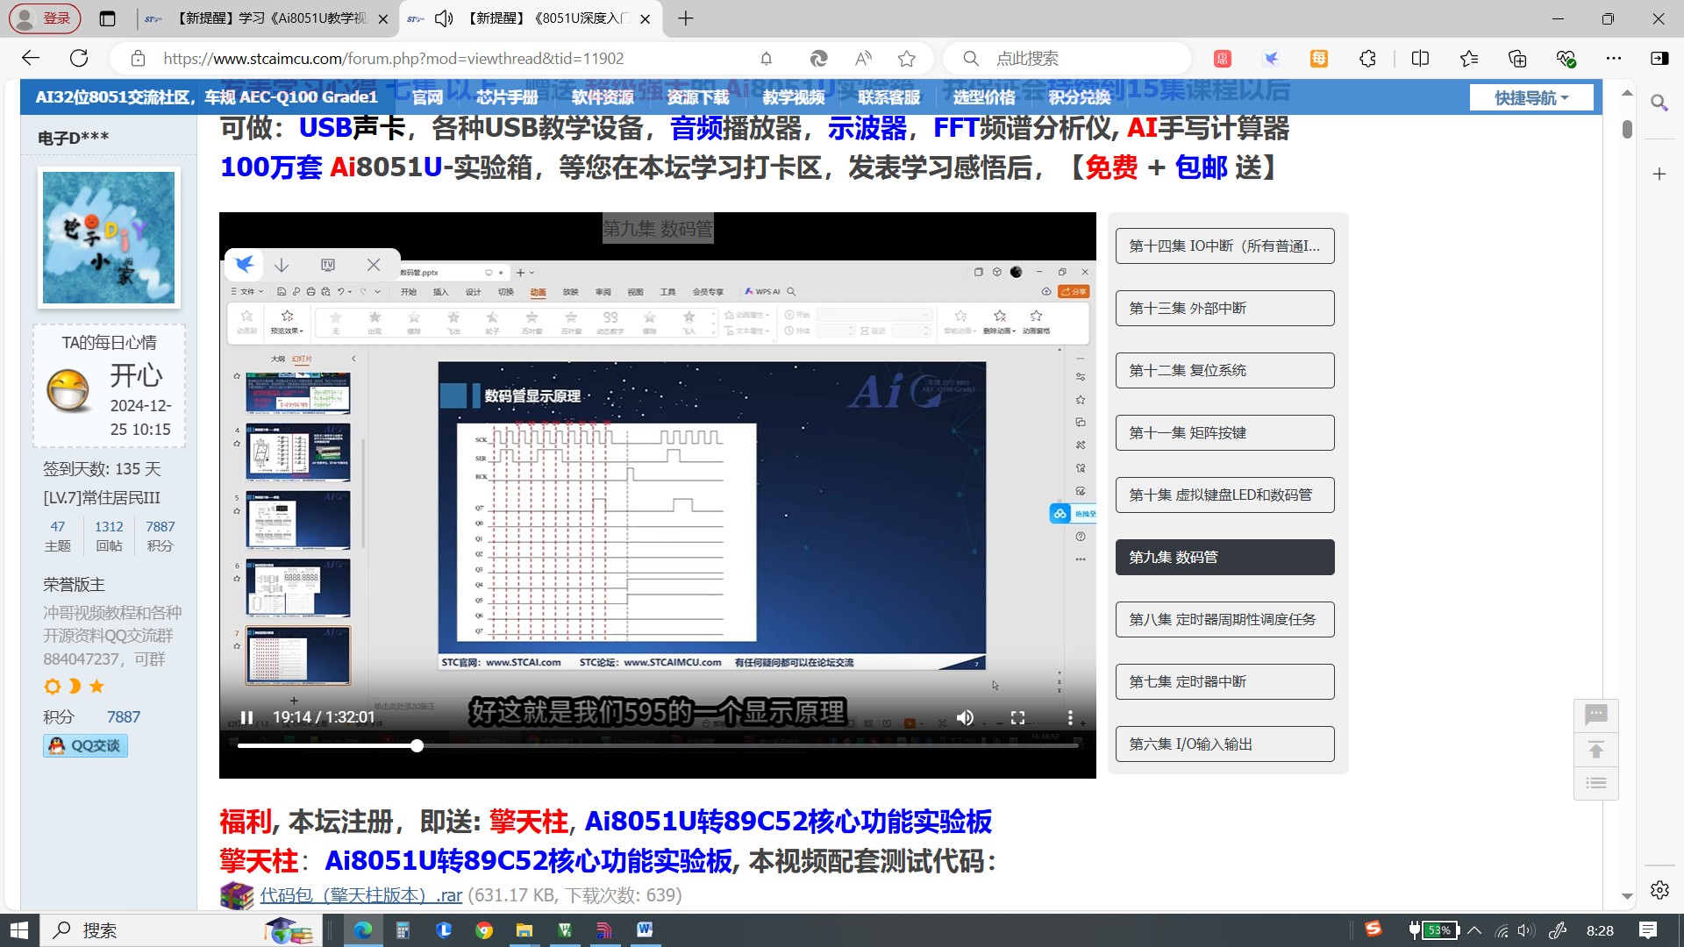Image resolution: width=1684 pixels, height=947 pixels.
Task: Toggle split screen view
Action: click(1421, 59)
